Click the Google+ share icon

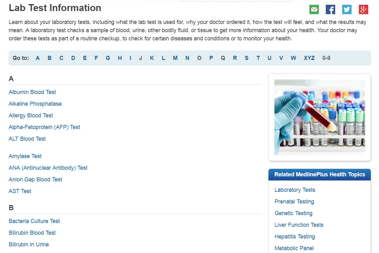[363, 9]
